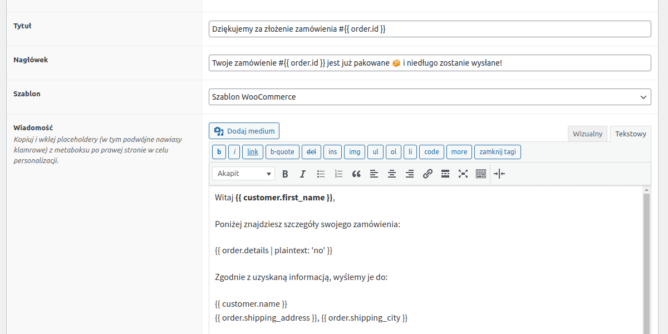Insert Read More tag icon
668x334 pixels.
coord(445,174)
